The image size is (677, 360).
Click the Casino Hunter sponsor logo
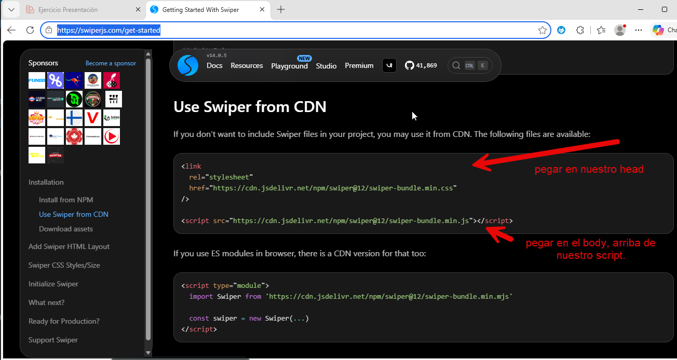coord(56,155)
